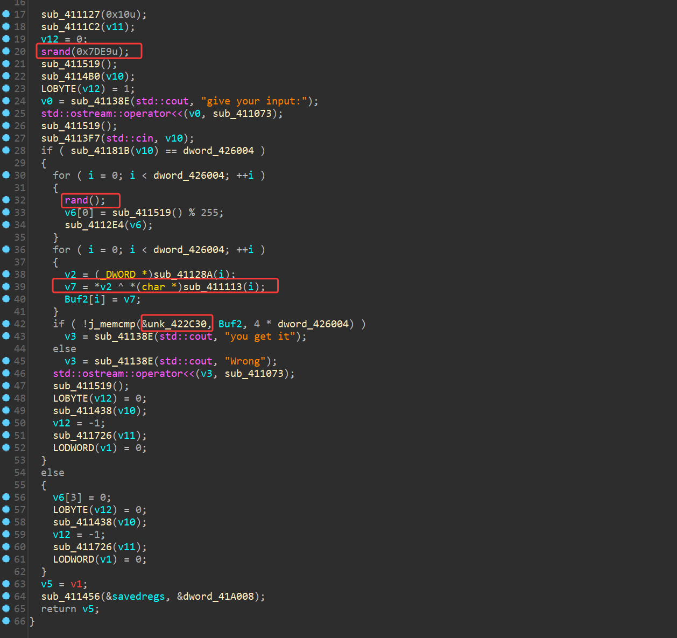Toggle the breakpoint on line 45 Wrong output

[x=6, y=361]
